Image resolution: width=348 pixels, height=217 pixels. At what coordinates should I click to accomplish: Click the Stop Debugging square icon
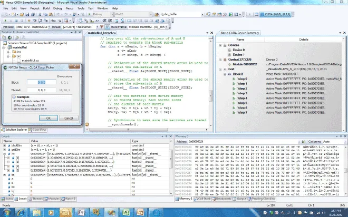(x=16, y=21)
